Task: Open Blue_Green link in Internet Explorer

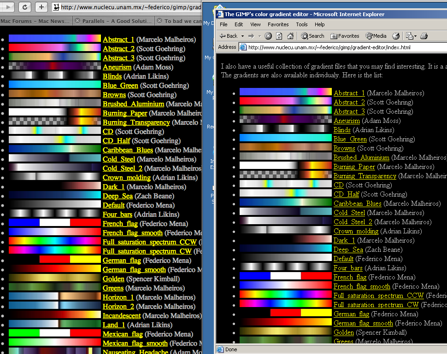Action: [x=350, y=139]
